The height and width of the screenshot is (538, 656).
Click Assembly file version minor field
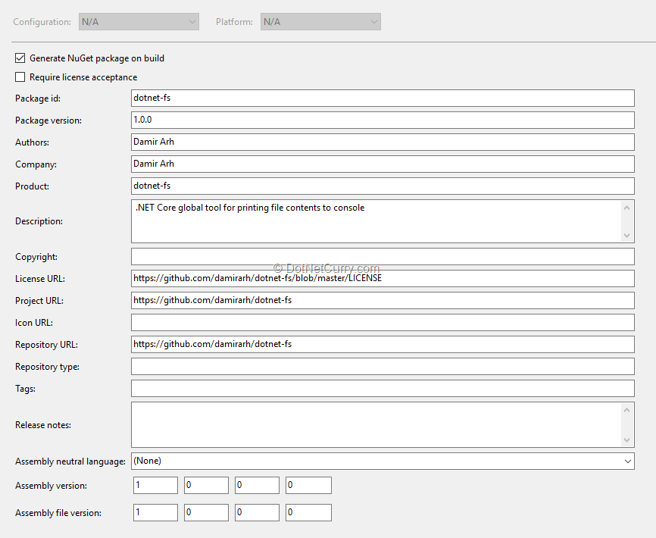coord(206,512)
